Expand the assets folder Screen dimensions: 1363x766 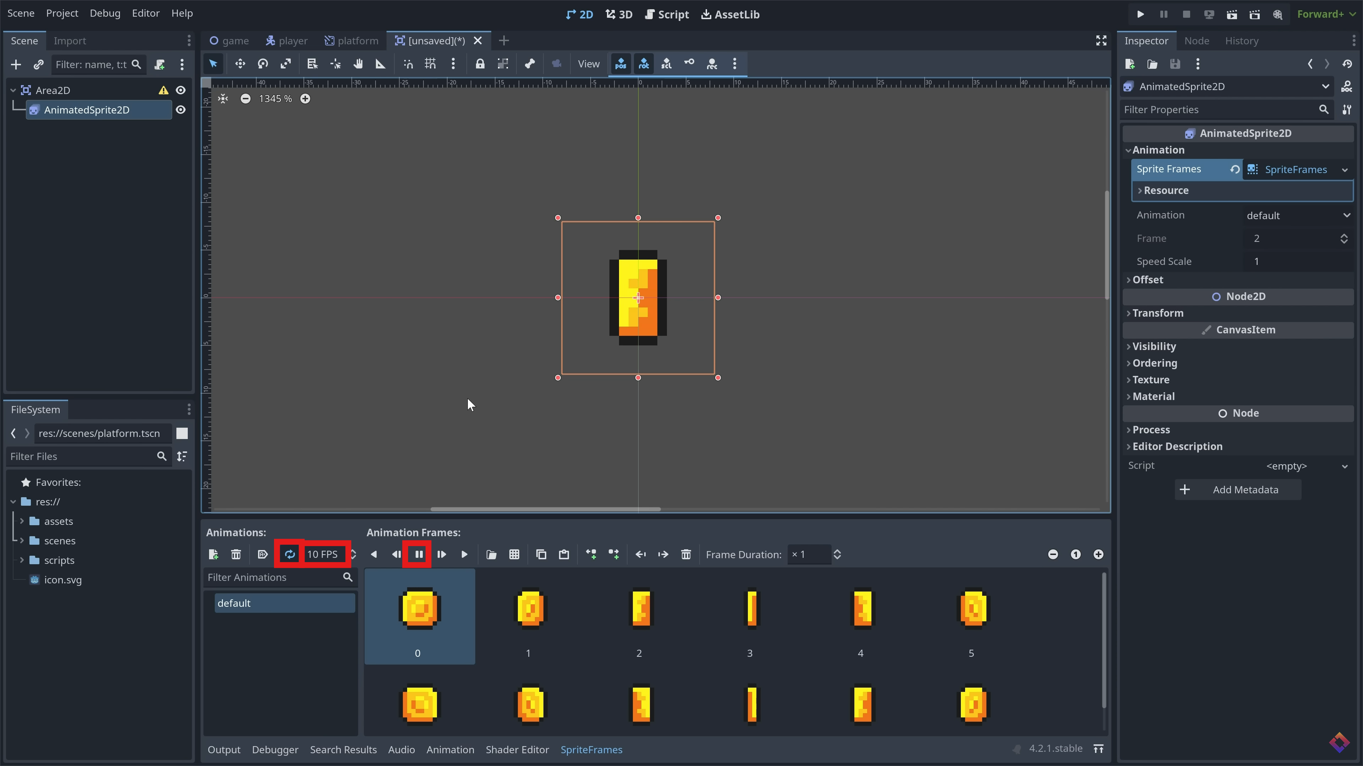click(22, 521)
